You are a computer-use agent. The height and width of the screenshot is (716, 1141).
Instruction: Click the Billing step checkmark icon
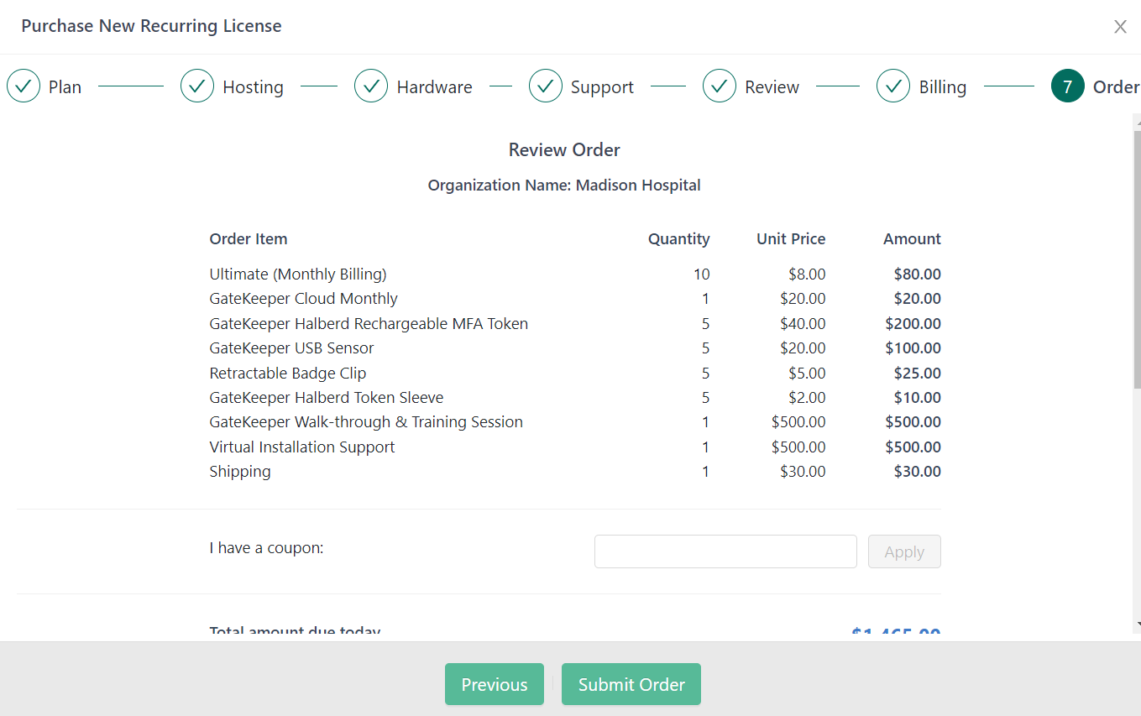(x=893, y=86)
